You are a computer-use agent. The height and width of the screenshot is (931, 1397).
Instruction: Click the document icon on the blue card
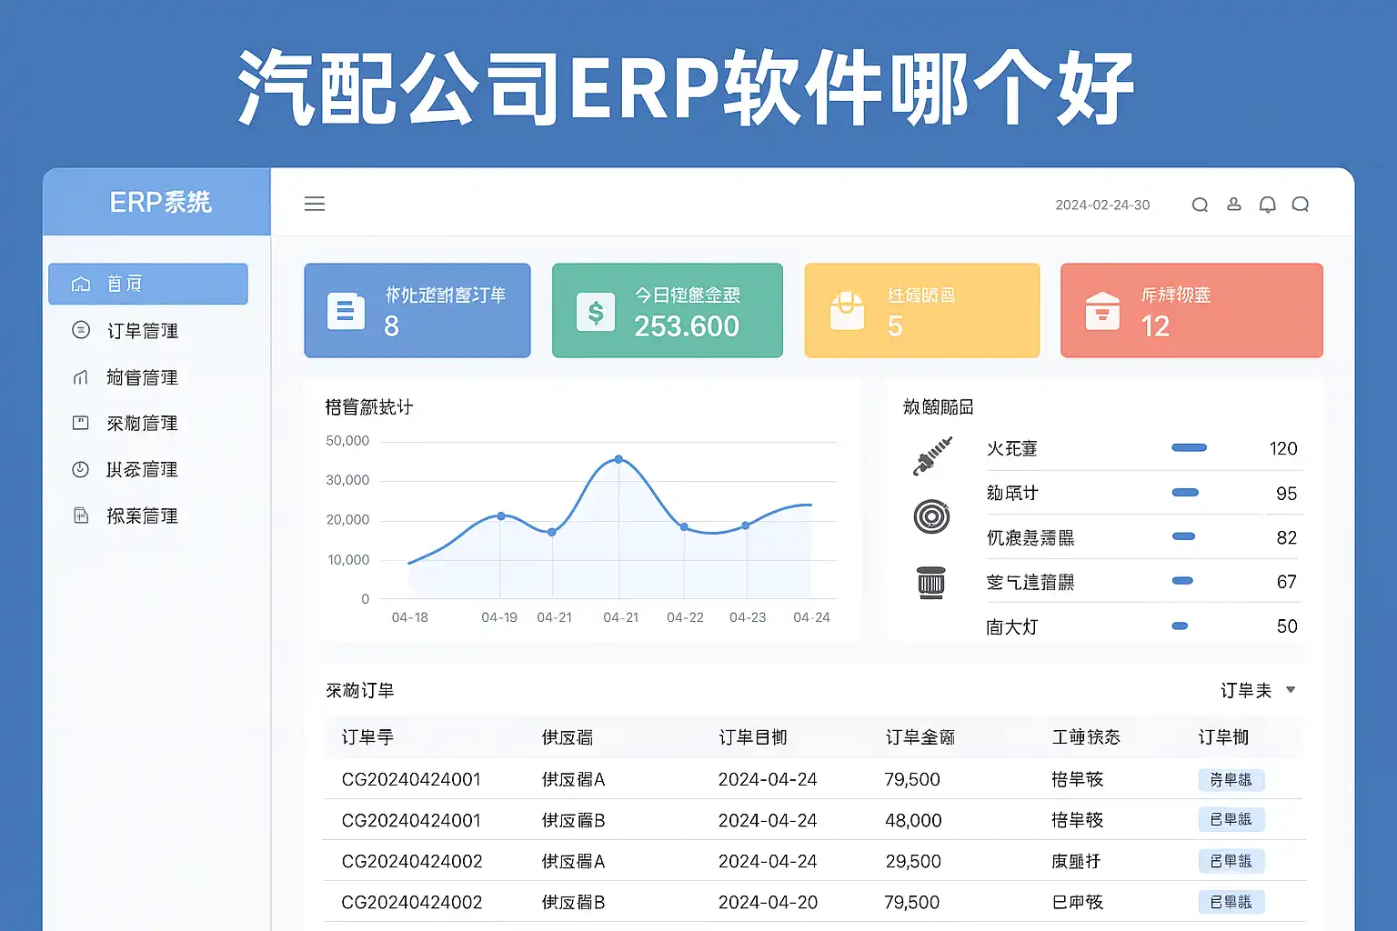pyautogui.click(x=346, y=312)
